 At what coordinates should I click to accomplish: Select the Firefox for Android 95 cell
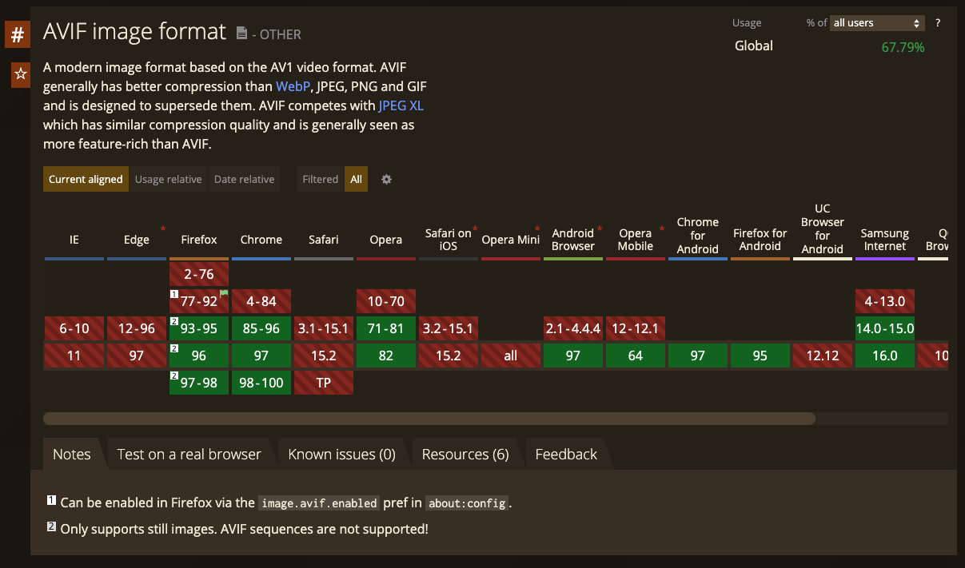pos(760,355)
